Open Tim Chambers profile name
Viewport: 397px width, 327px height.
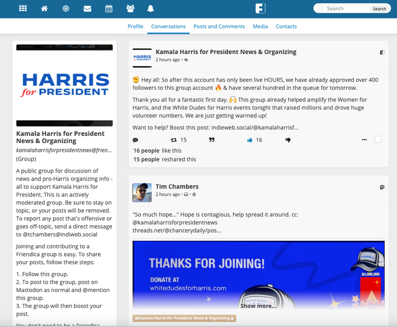click(177, 187)
